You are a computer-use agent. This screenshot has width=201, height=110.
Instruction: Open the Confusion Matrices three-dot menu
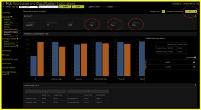point(196,85)
